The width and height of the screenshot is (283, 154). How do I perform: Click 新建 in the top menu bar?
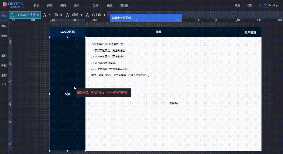[x=36, y=5]
